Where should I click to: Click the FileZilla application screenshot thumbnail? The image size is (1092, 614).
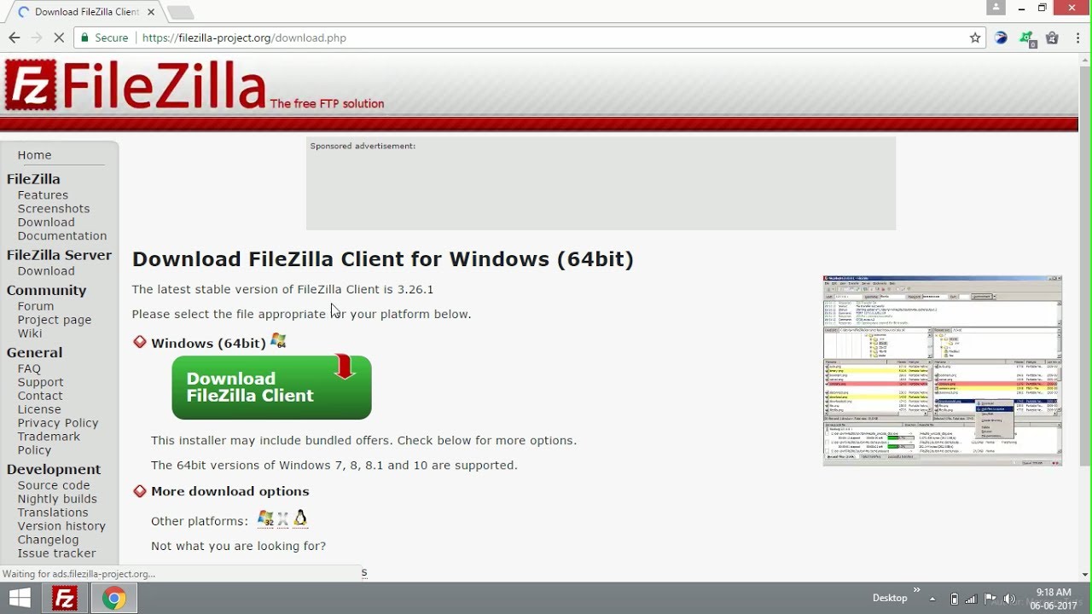click(x=943, y=371)
